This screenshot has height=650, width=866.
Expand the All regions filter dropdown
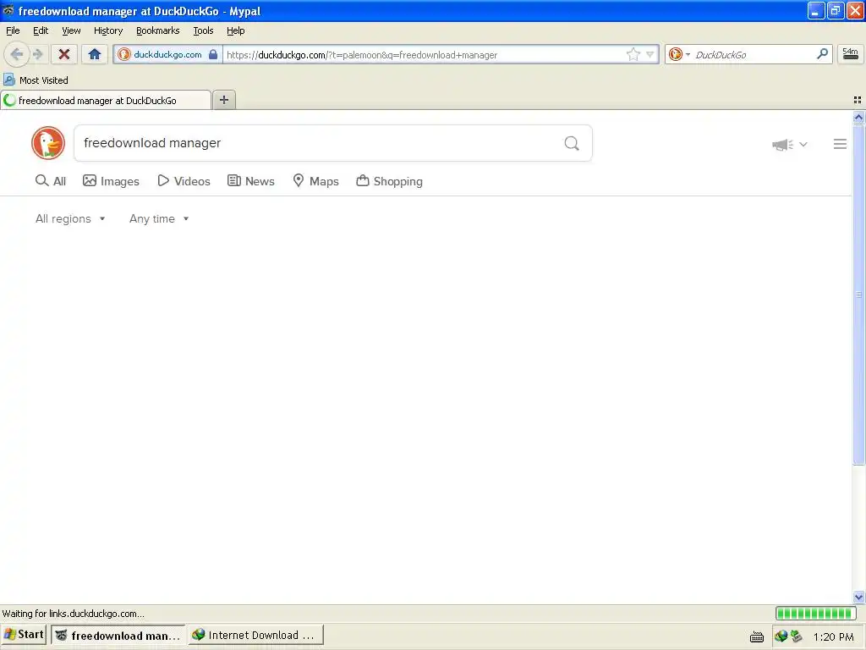pyautogui.click(x=70, y=219)
